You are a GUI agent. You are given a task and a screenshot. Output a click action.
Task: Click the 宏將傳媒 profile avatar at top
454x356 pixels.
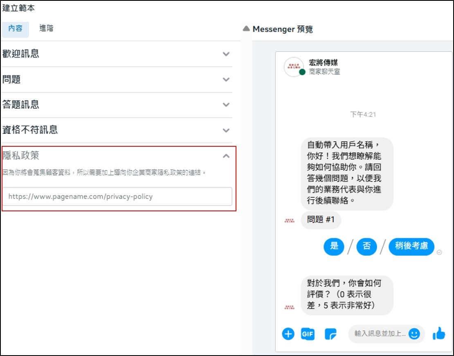click(x=294, y=67)
